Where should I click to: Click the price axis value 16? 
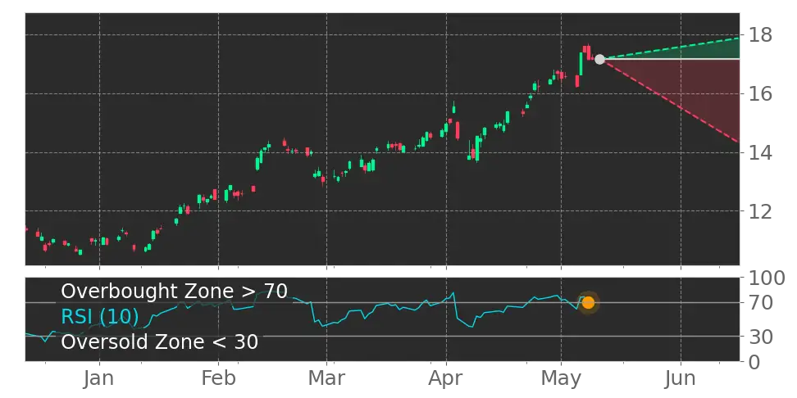pyautogui.click(x=760, y=94)
